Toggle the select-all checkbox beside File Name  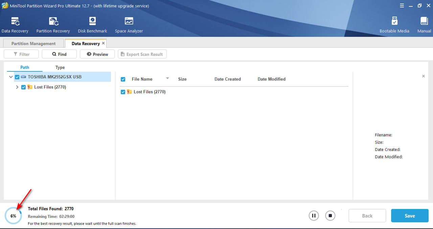click(x=123, y=79)
